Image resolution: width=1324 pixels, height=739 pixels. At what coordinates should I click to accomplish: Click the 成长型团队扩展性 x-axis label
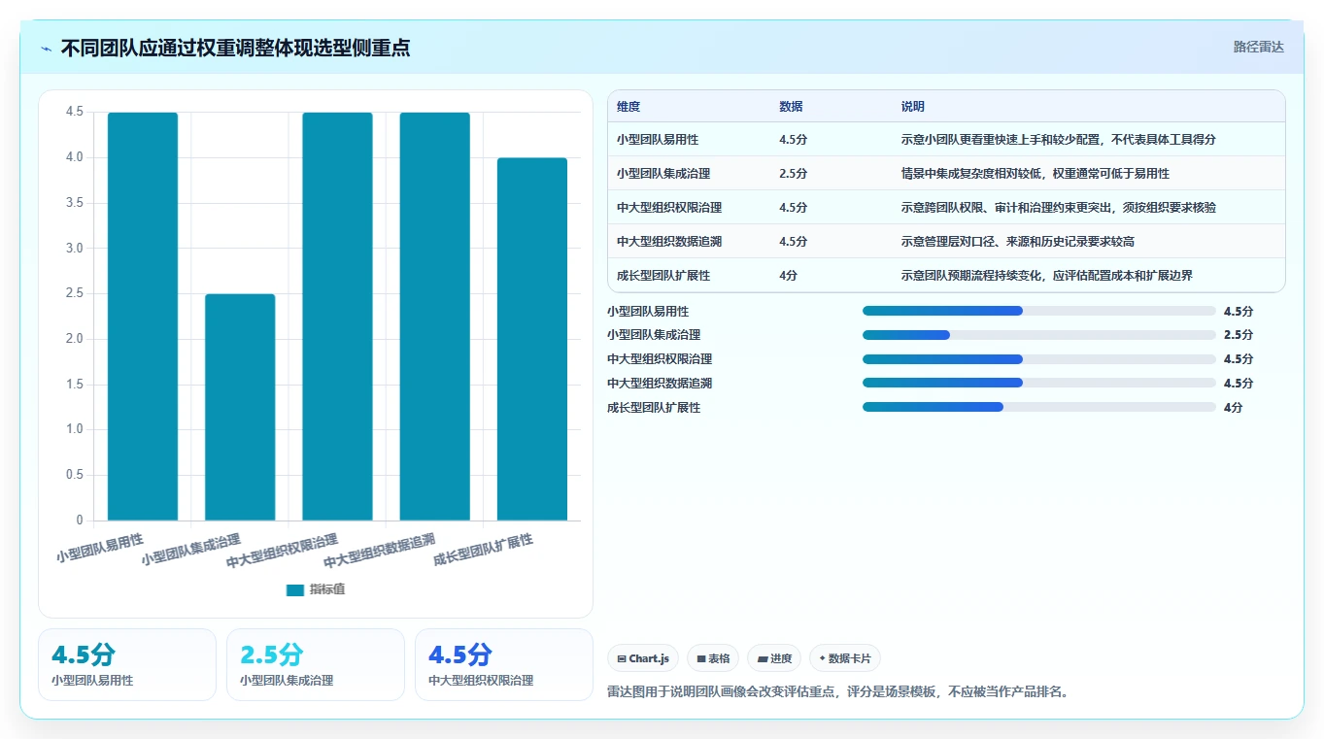(x=484, y=550)
